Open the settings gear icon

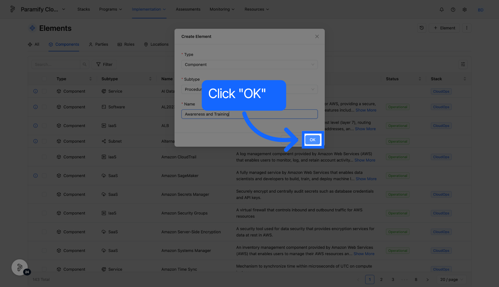(465, 10)
